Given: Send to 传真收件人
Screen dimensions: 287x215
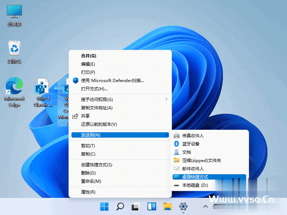Looking at the screenshot, I should click(209, 136).
